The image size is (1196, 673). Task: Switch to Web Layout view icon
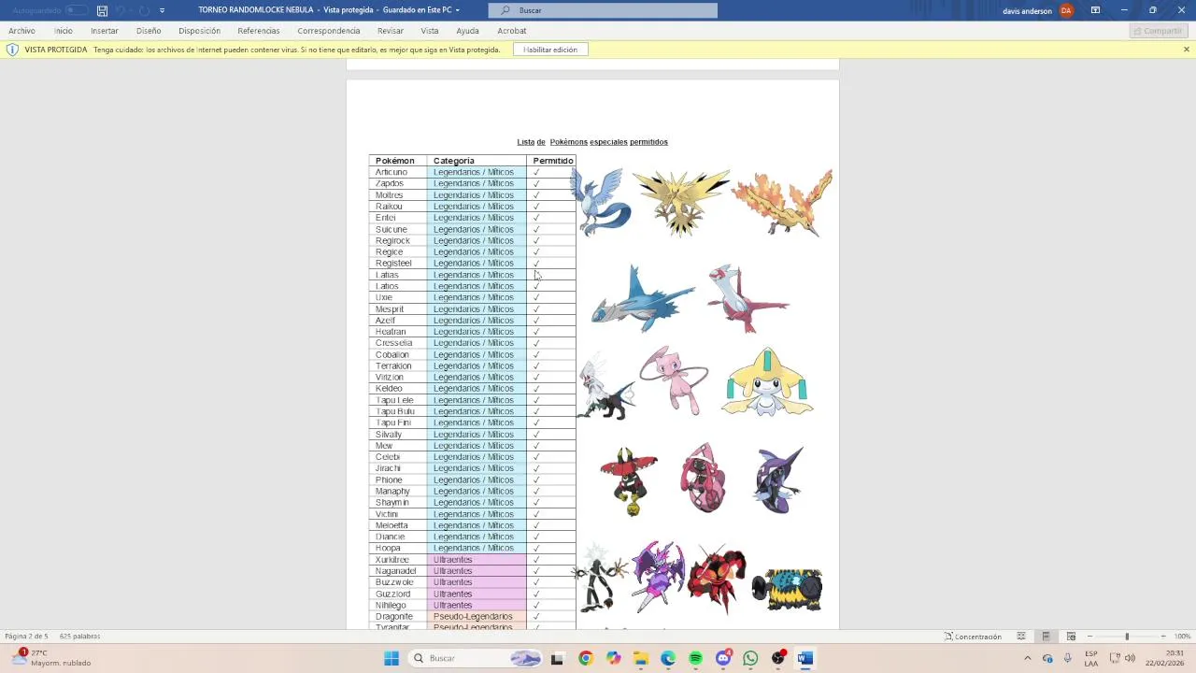coord(1071,637)
